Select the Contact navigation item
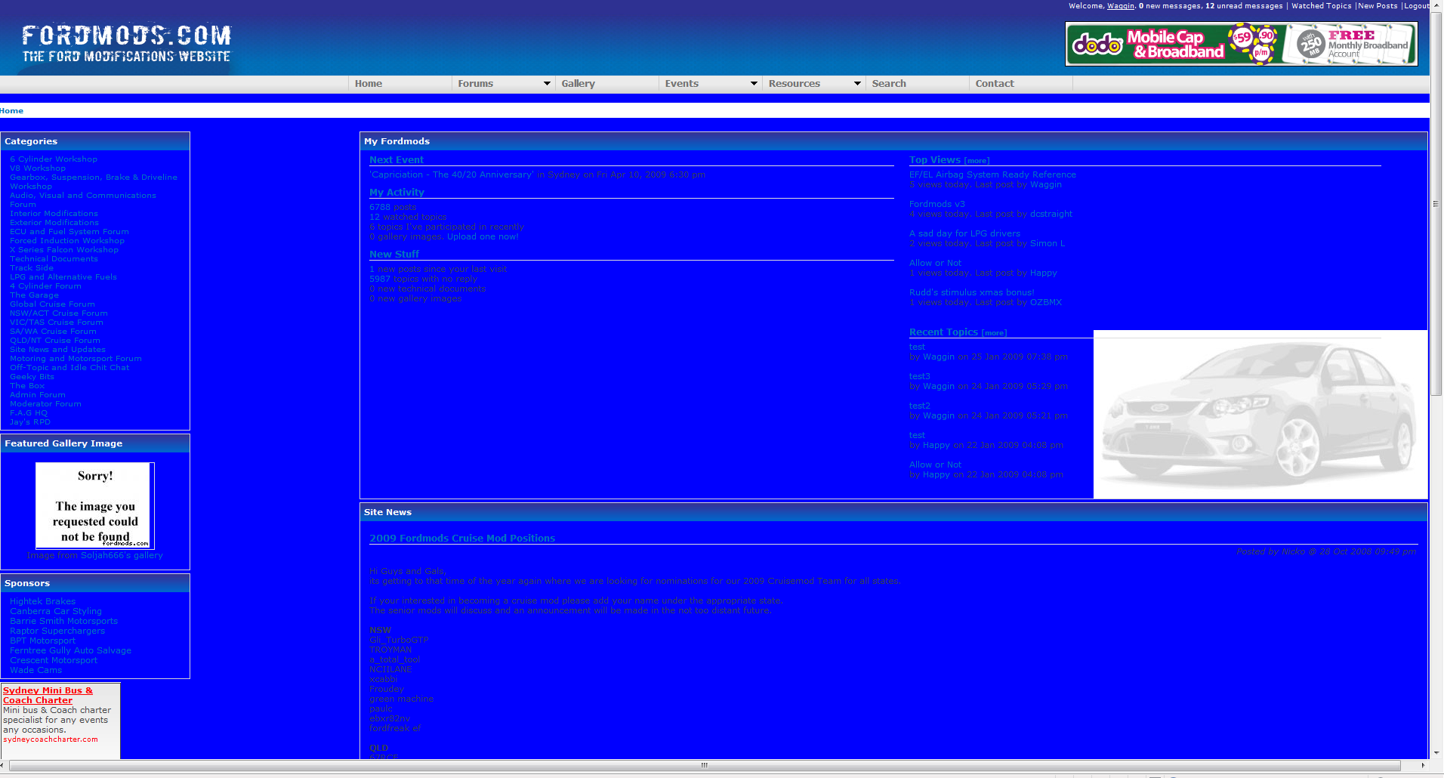Screen dimensions: 1444x778 click(994, 84)
